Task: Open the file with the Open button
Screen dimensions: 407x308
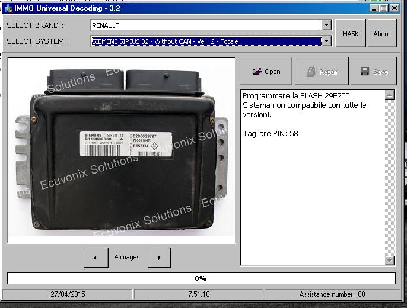Action: coord(266,71)
